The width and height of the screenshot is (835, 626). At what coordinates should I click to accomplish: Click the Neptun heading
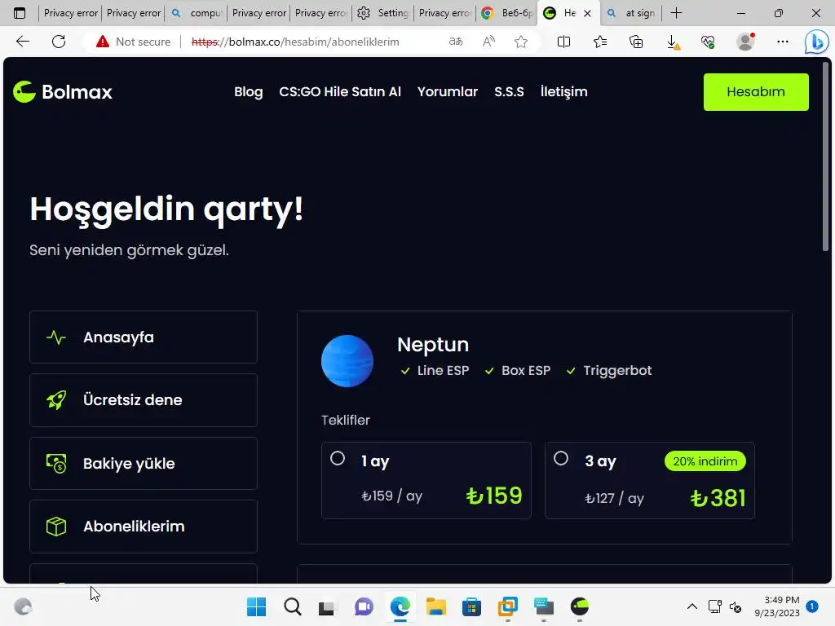[x=433, y=345]
